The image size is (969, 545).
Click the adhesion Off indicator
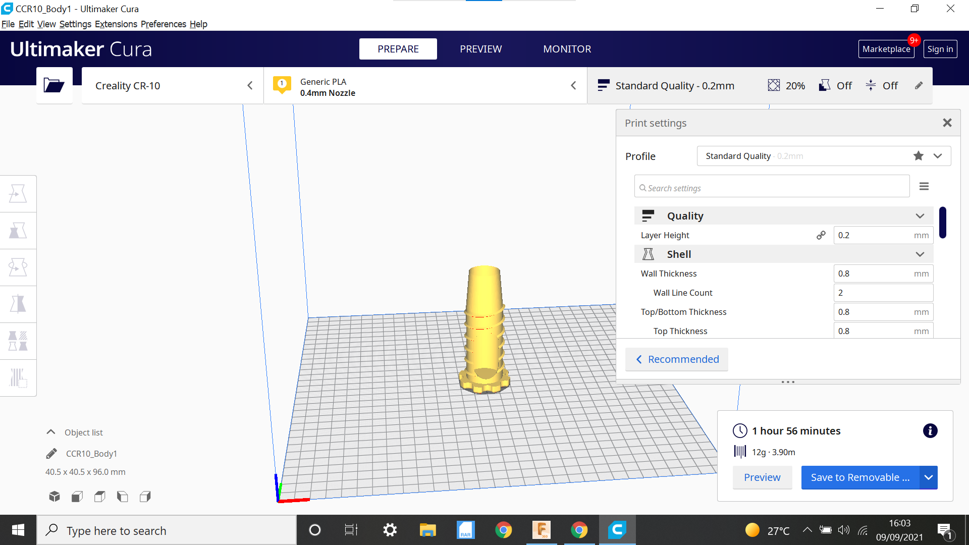882,86
